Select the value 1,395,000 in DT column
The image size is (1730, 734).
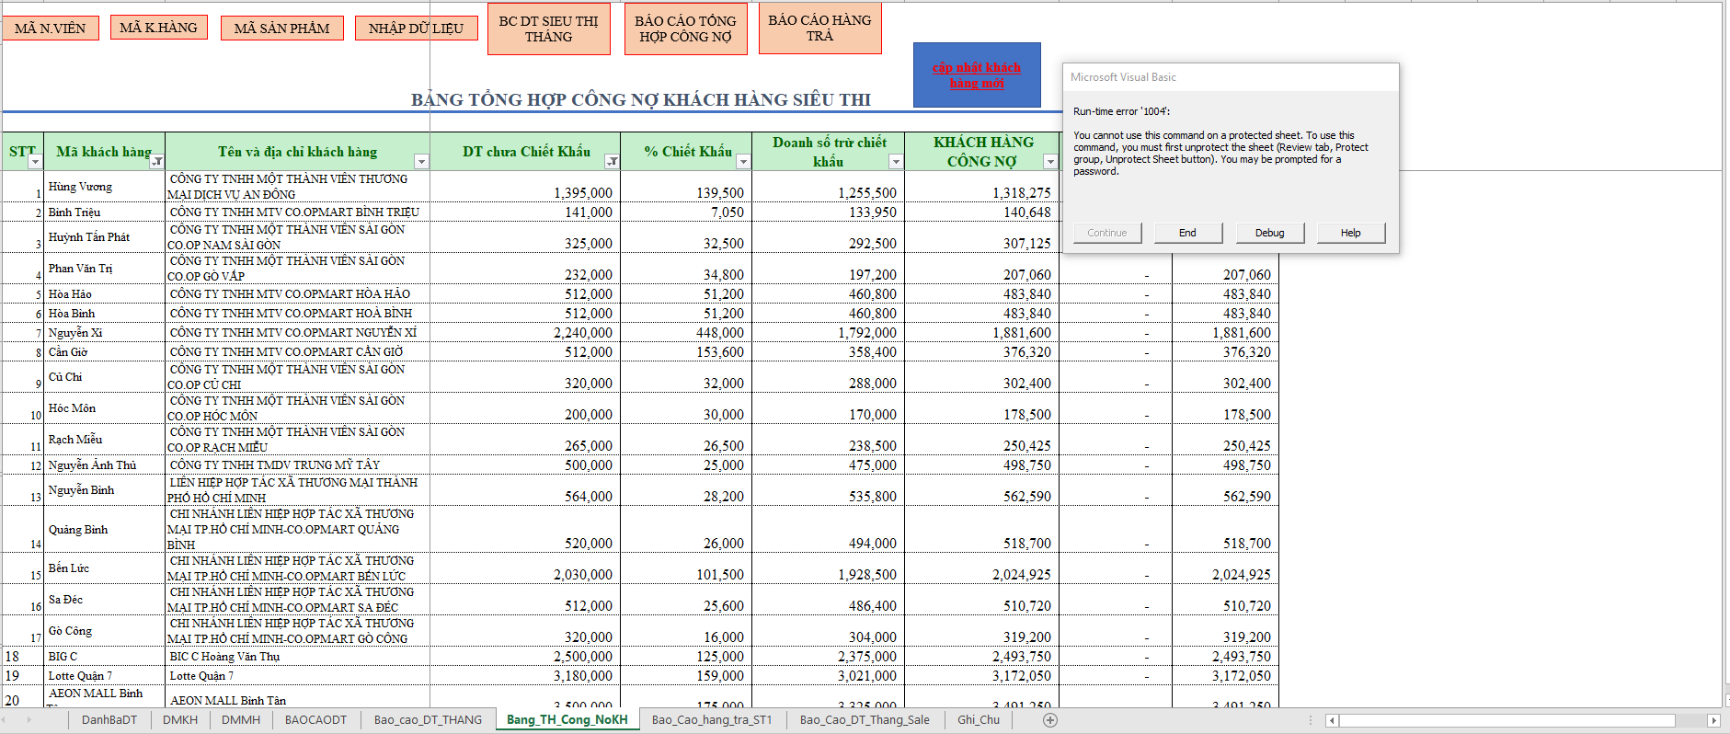pyautogui.click(x=525, y=186)
